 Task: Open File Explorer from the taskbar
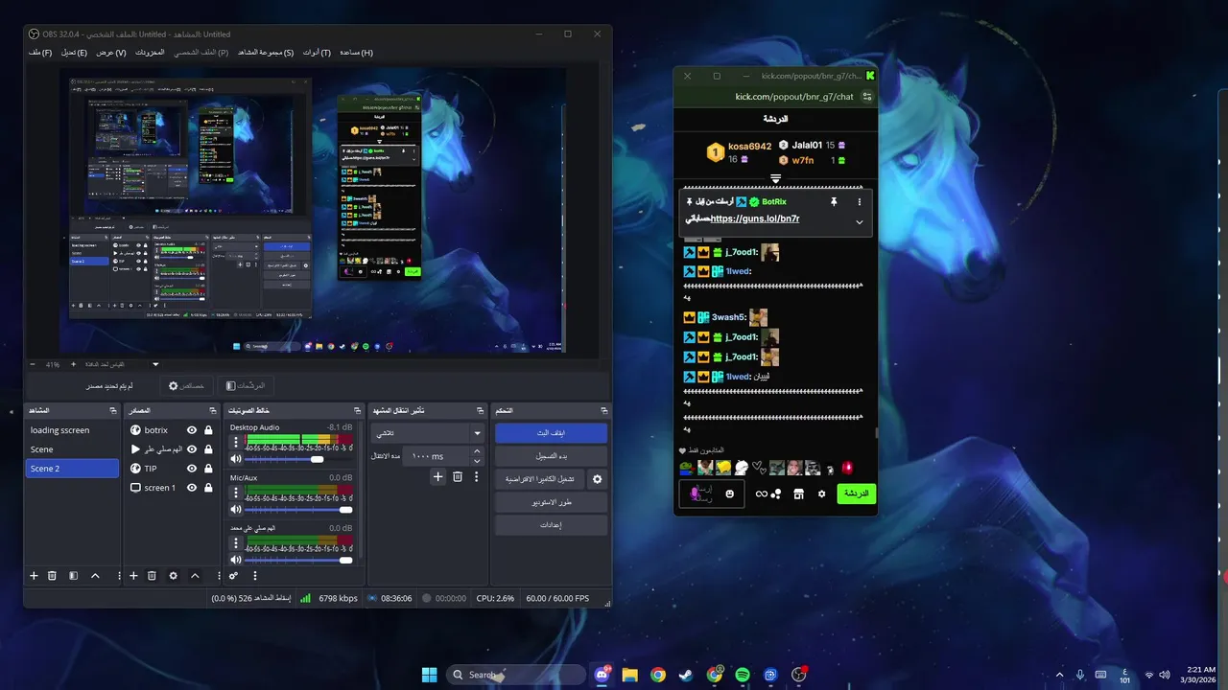[x=629, y=675]
